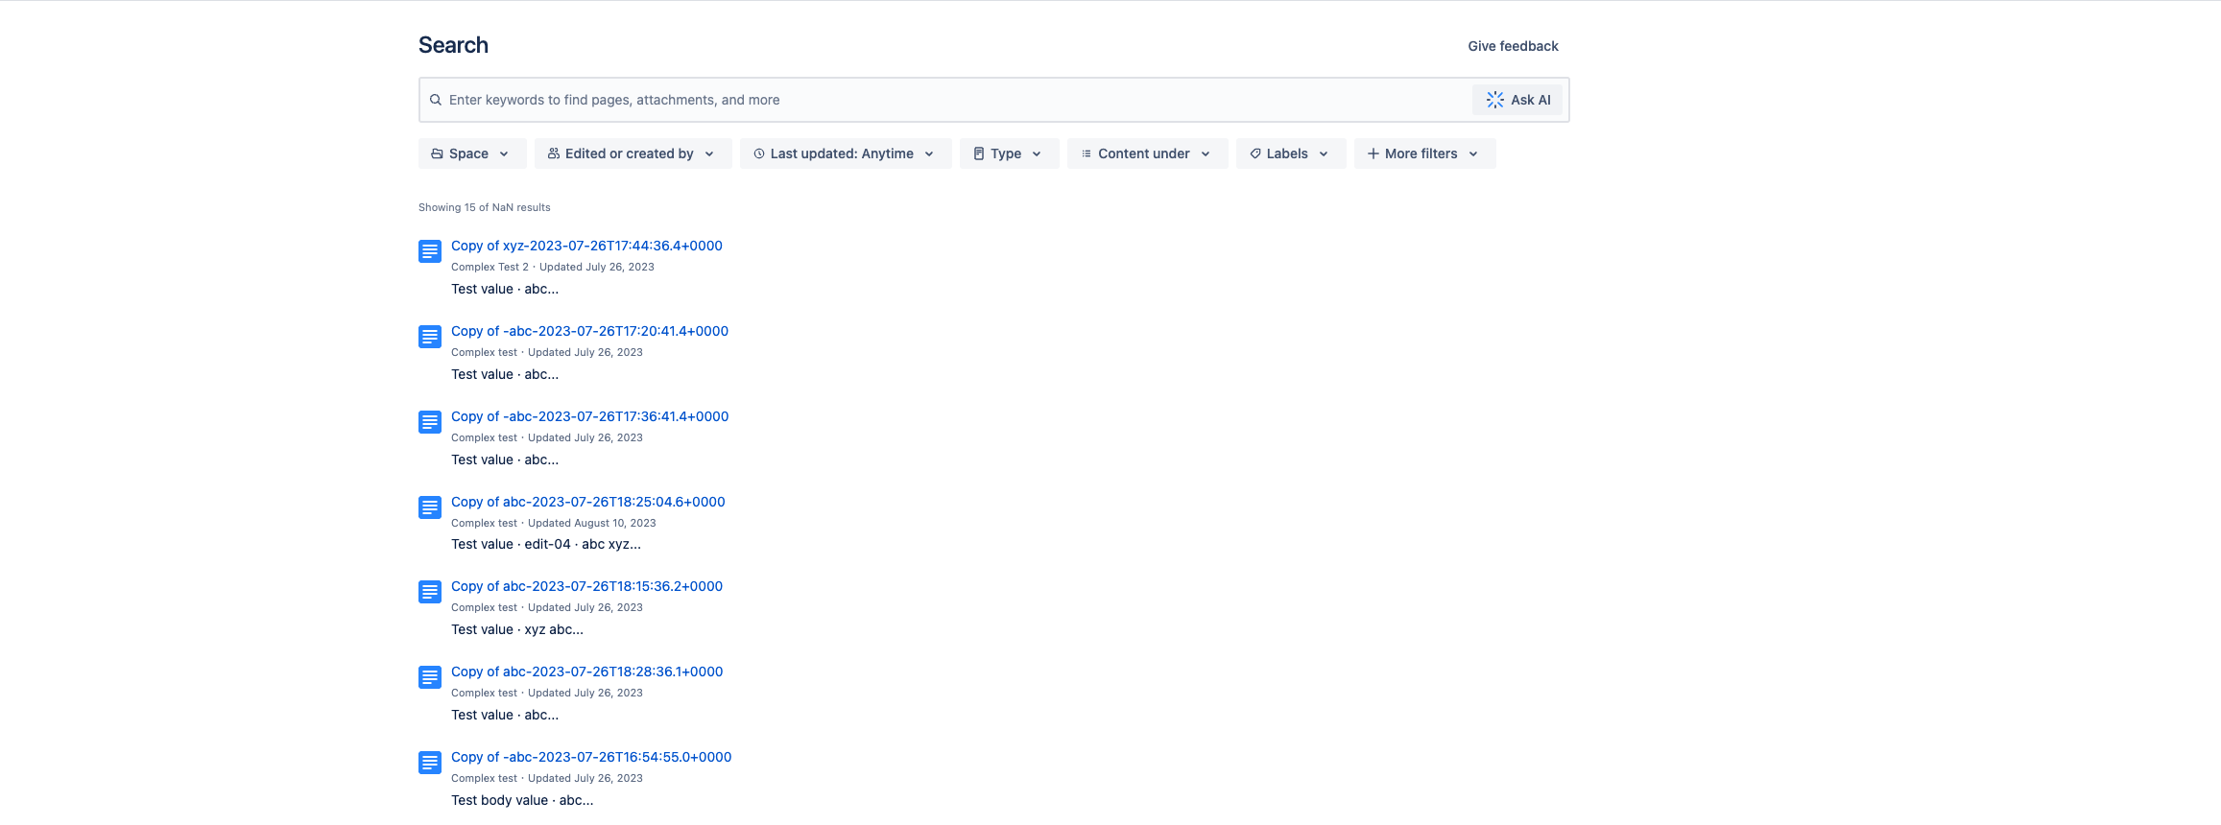Click page icon beside Copy of -abc-2023-07-26T17:36:41.4
The width and height of the screenshot is (2221, 825).
point(430,422)
